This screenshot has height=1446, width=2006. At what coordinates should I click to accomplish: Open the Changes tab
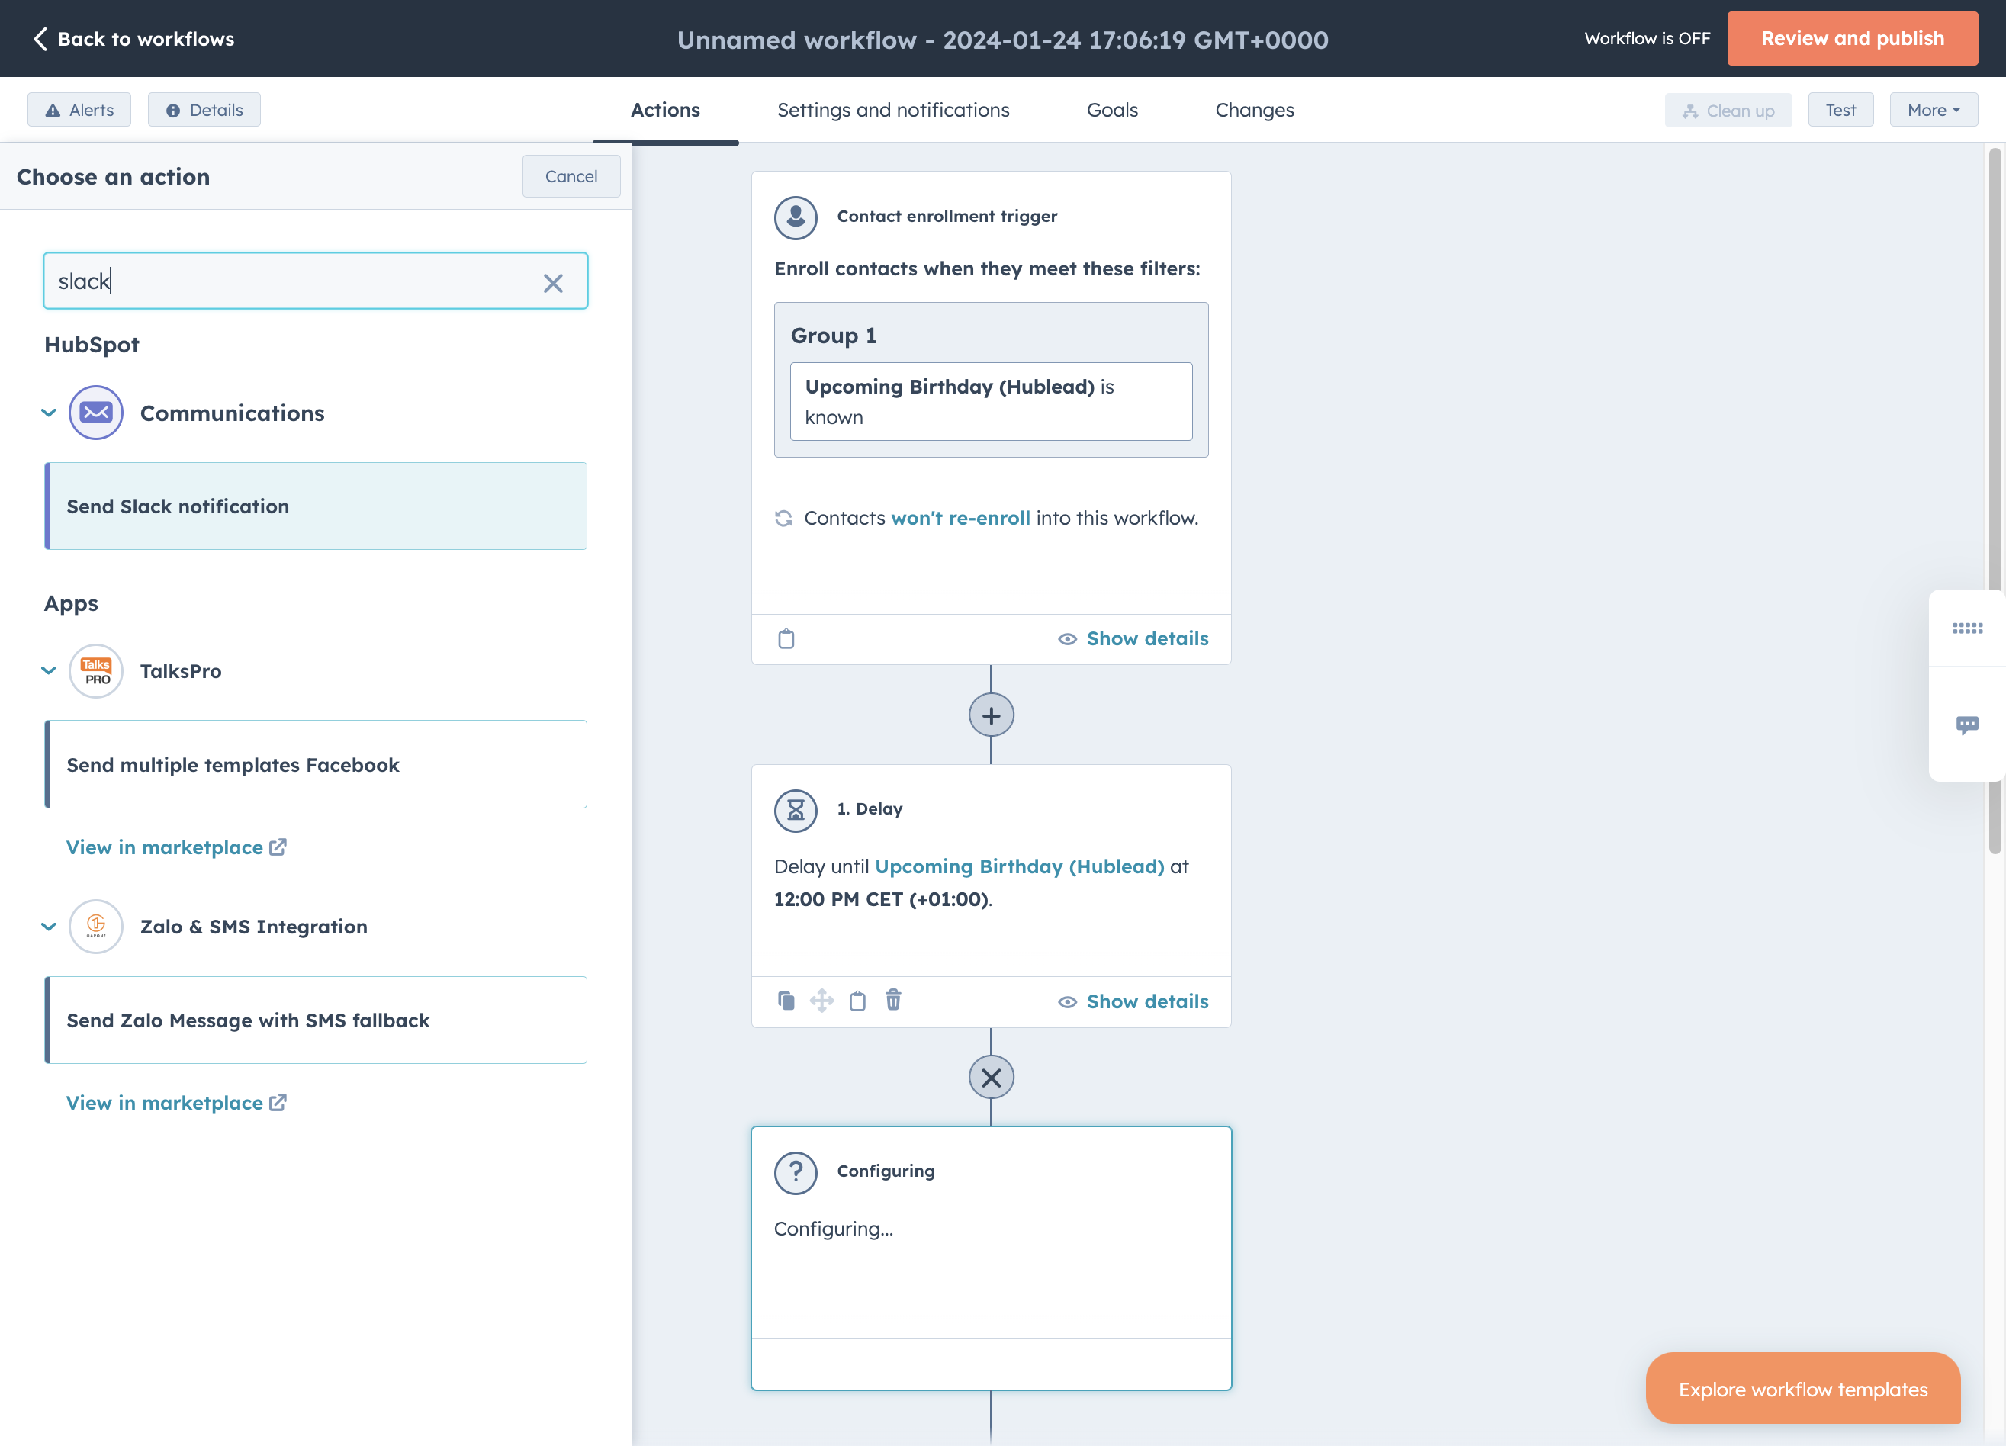[1253, 110]
